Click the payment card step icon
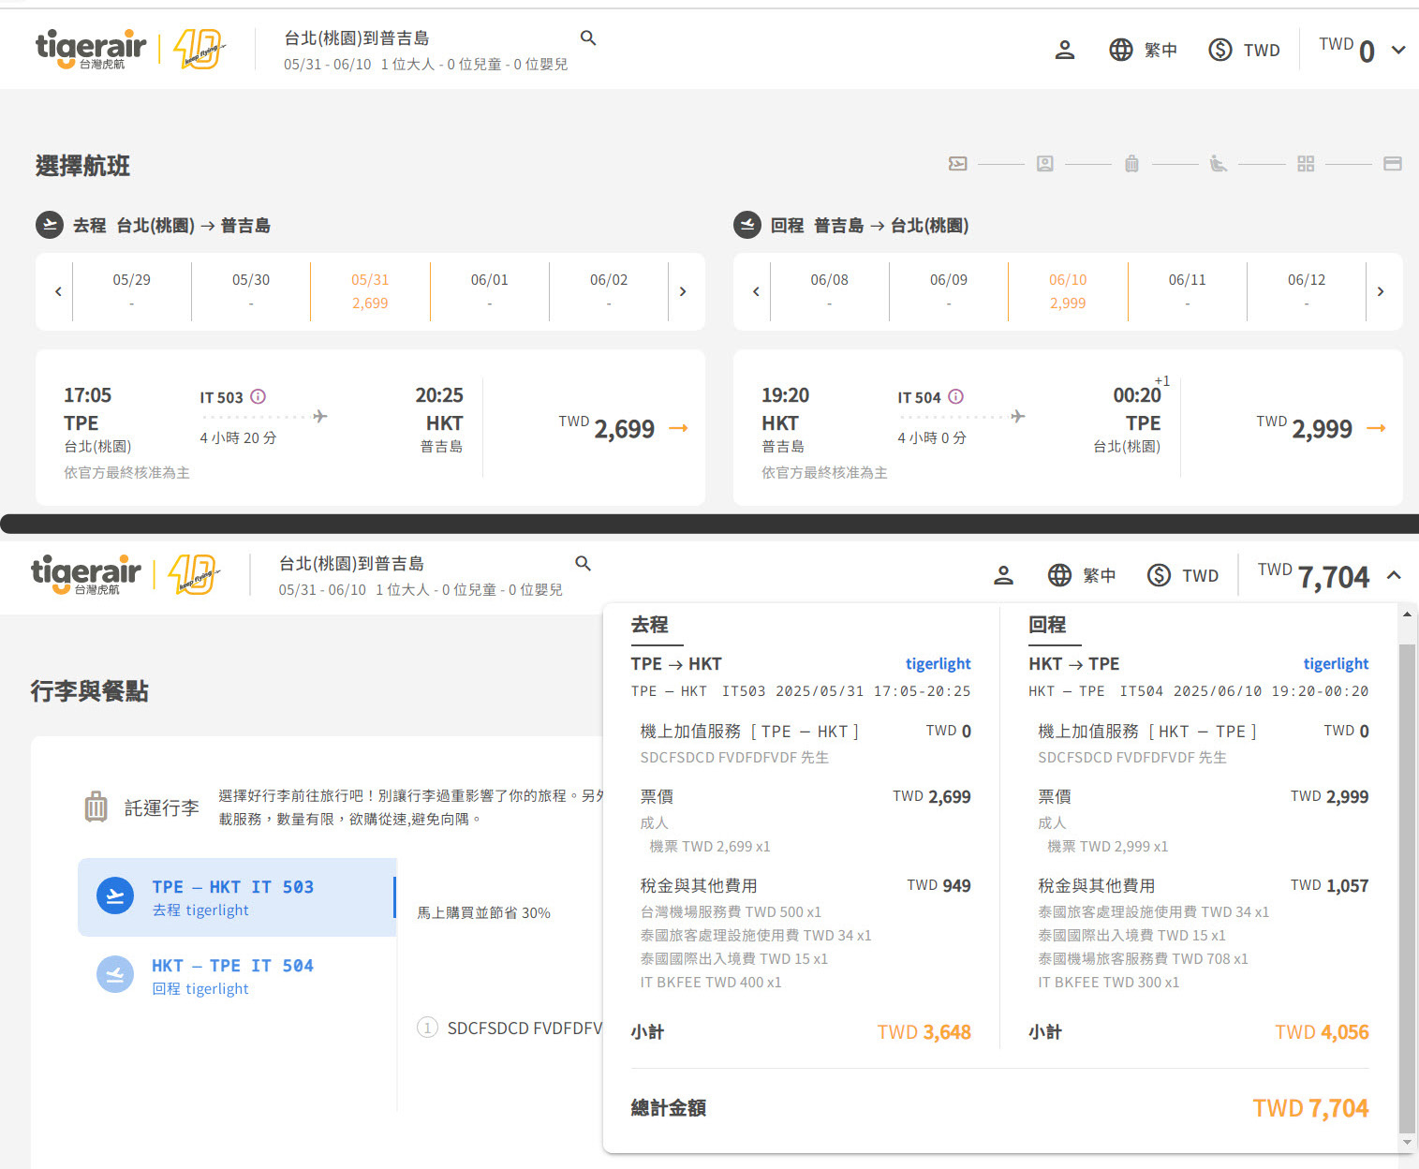Screen dimensions: 1419x1169 [1393, 164]
